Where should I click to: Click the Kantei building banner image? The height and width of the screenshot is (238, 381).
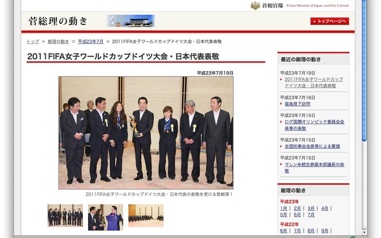[x=131, y=21]
